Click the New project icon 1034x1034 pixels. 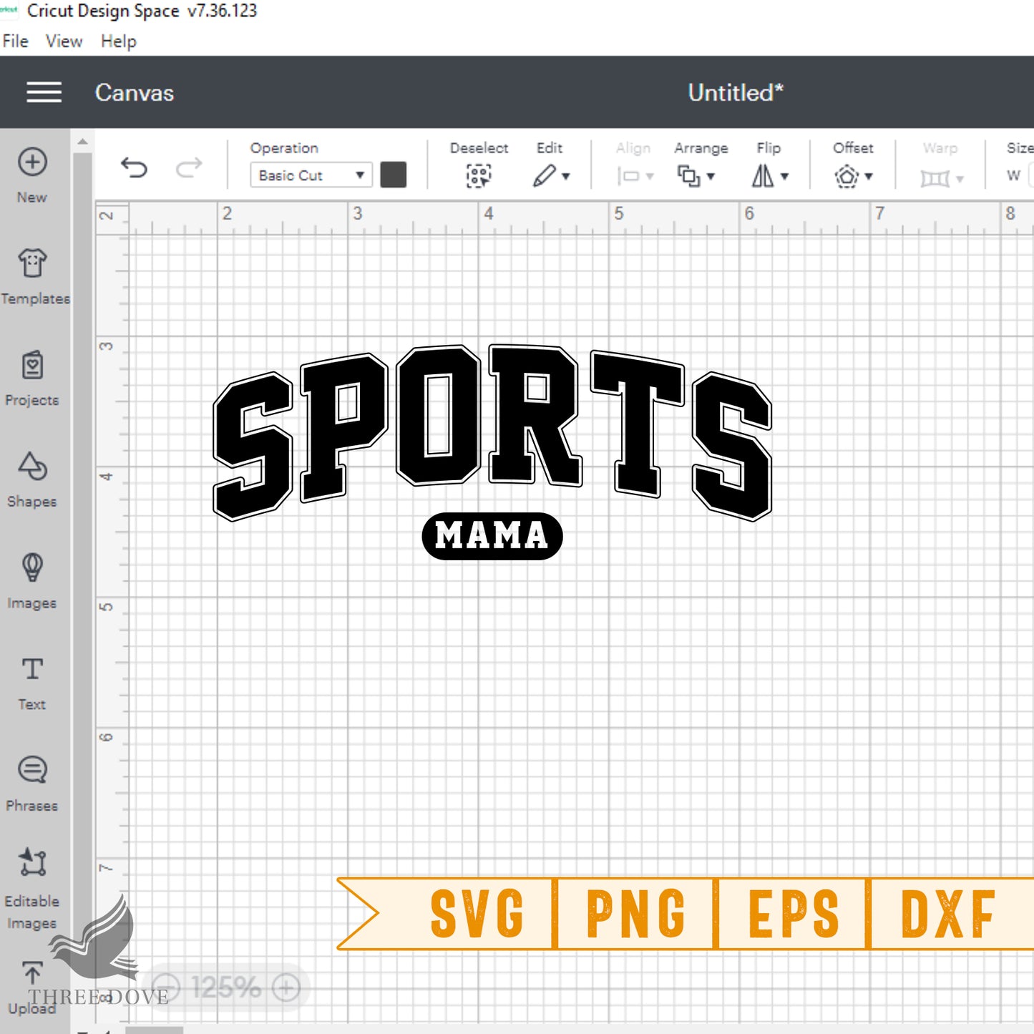[32, 162]
